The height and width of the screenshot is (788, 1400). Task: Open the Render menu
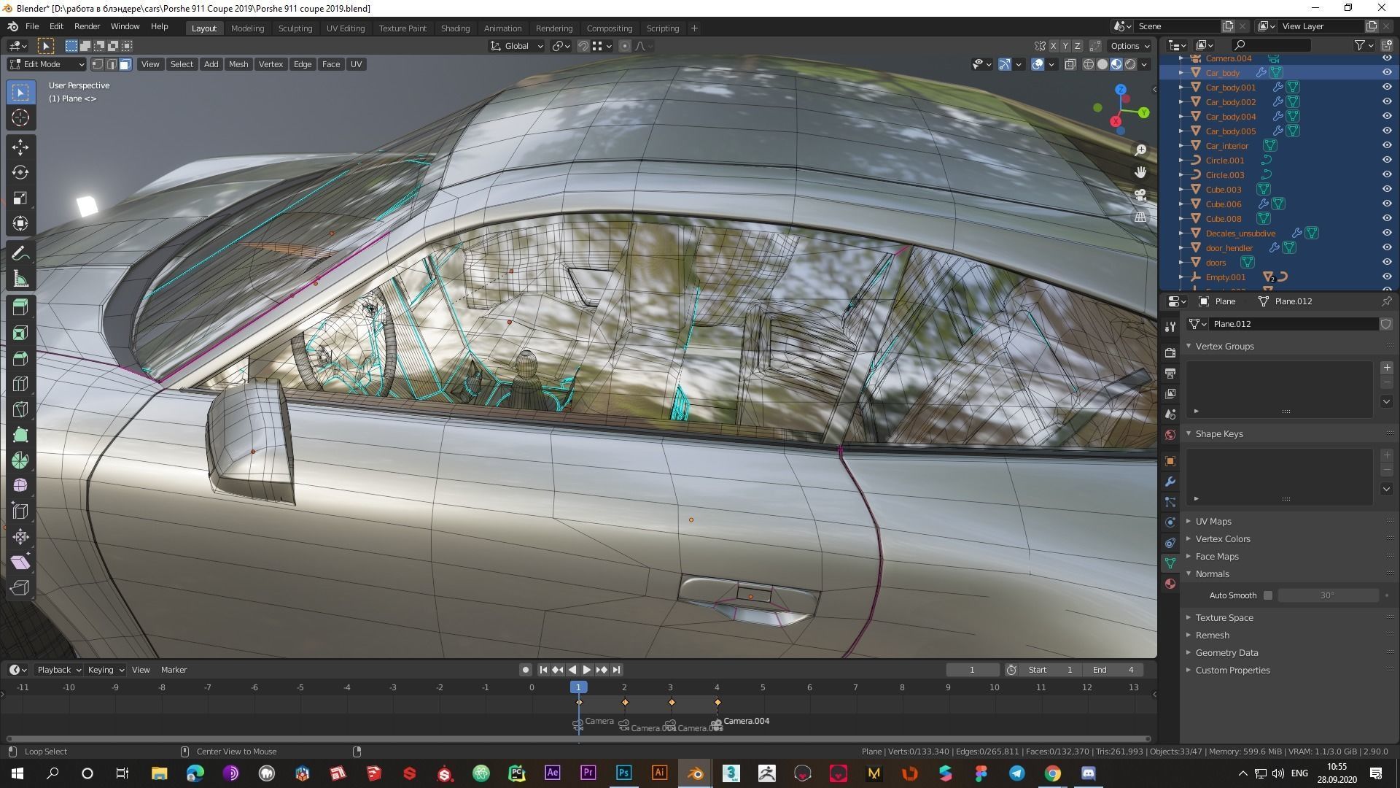click(x=87, y=26)
